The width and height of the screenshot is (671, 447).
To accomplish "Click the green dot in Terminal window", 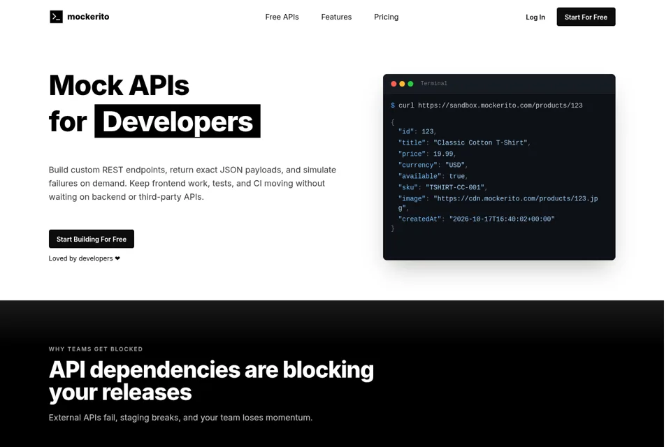I will pyautogui.click(x=411, y=84).
